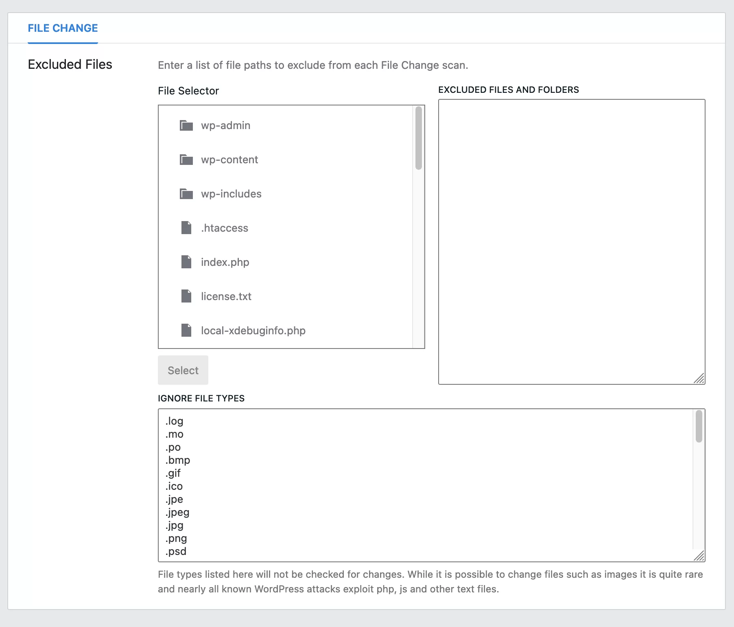Image resolution: width=734 pixels, height=627 pixels.
Task: Click the IGNORE FILE TYPES label
Action: click(x=201, y=398)
